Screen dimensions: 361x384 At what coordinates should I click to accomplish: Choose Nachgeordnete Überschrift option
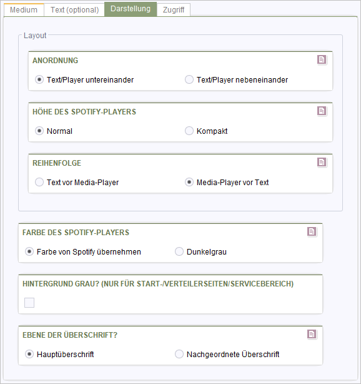179,354
